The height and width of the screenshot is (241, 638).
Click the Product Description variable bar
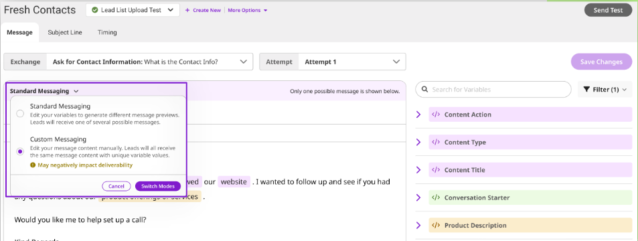[530, 225]
